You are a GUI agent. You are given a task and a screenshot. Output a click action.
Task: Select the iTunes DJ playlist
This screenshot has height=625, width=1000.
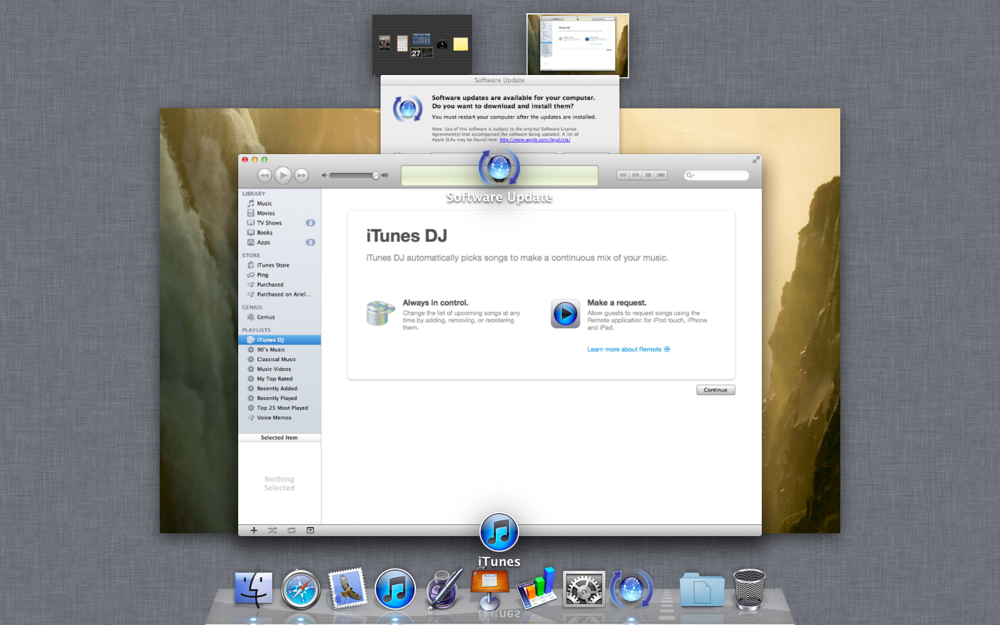[x=279, y=340]
